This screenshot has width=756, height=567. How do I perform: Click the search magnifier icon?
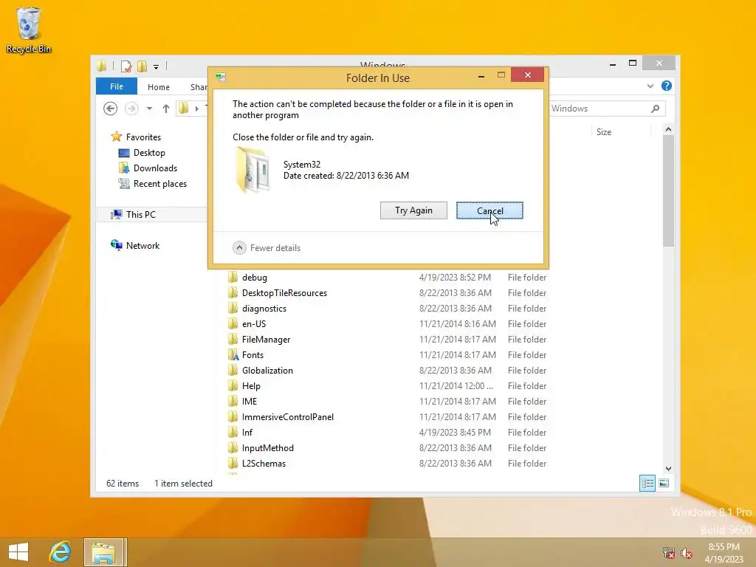coord(656,109)
